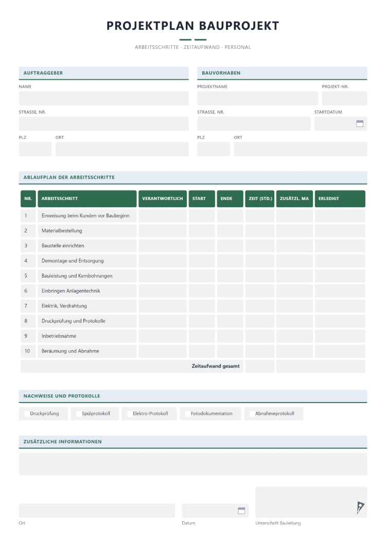The height and width of the screenshot is (545, 386).
Task: Click the Zeitaufwand gesamt total hours field
Action: coord(260,366)
